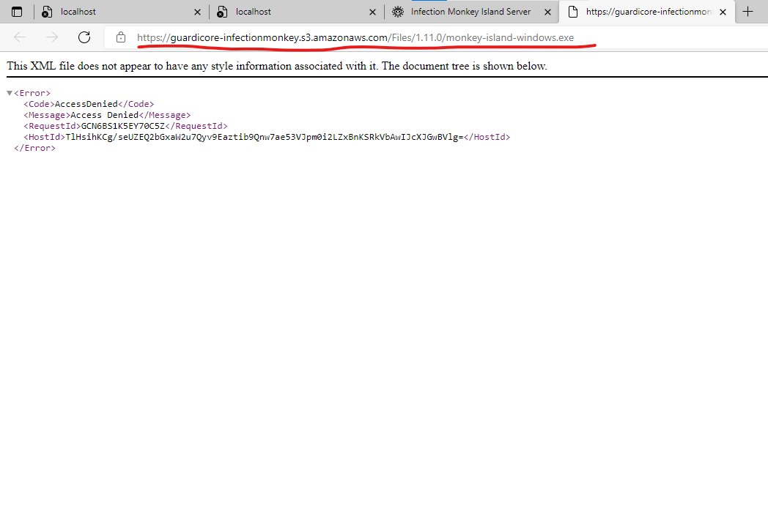Close the second localhost tab
This screenshot has width=768, height=514.
point(372,12)
